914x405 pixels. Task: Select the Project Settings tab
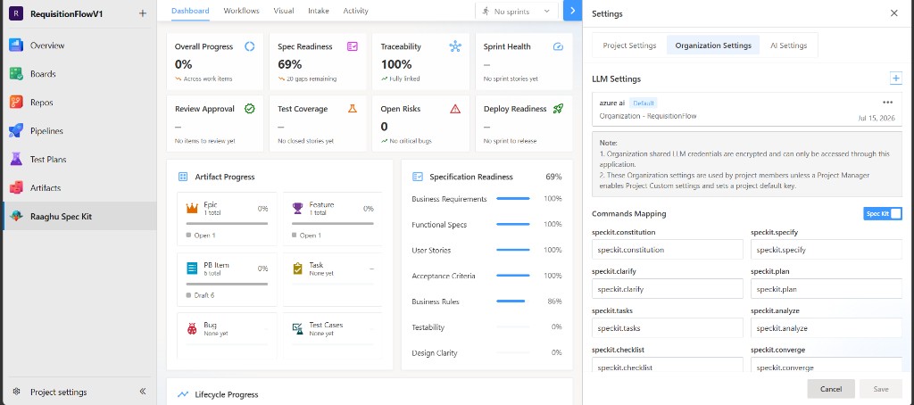tap(629, 45)
